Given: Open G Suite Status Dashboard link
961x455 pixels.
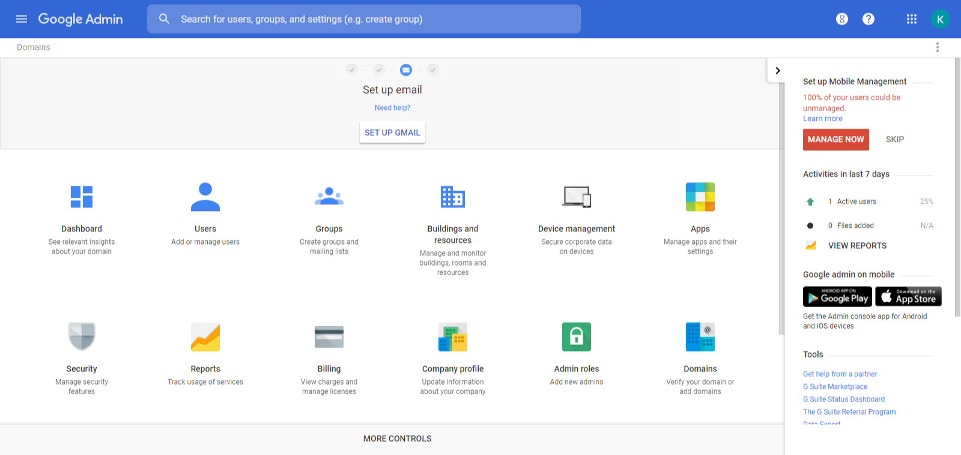Looking at the screenshot, I should tap(844, 399).
